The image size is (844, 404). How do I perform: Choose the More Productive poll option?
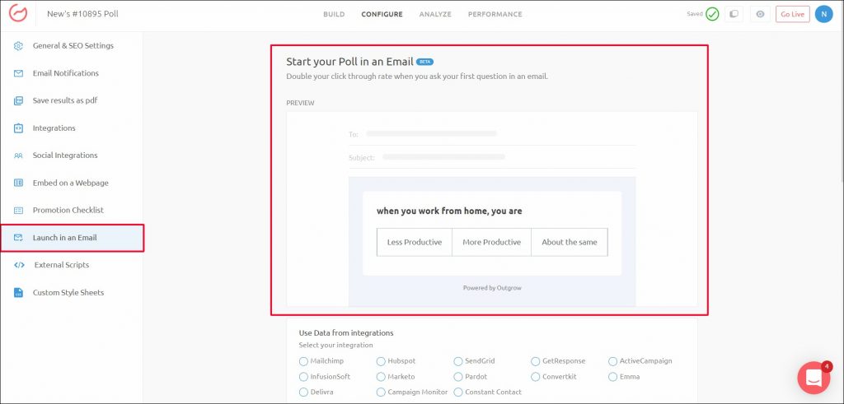(x=491, y=242)
